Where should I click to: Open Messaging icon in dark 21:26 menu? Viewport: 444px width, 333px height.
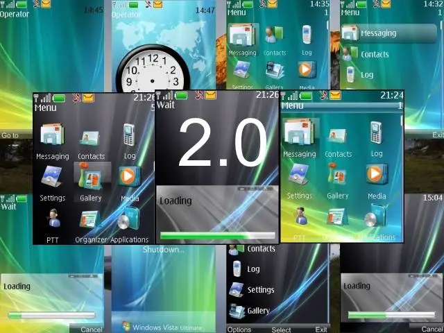coord(52,134)
